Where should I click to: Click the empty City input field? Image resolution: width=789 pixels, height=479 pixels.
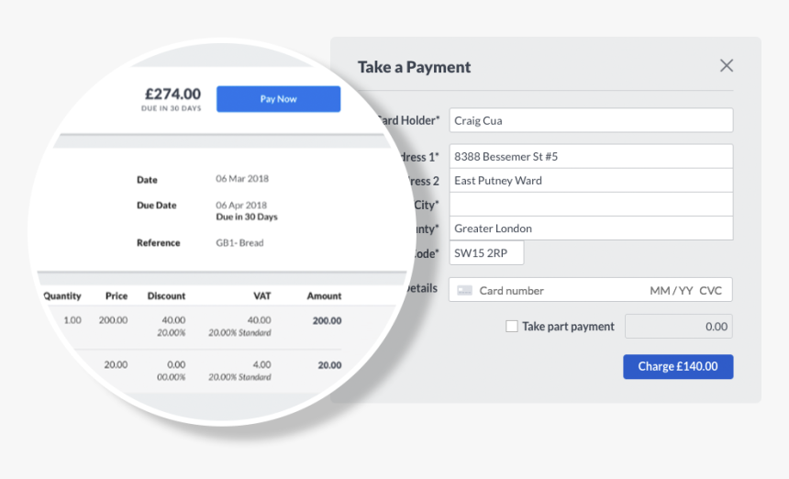pos(591,204)
